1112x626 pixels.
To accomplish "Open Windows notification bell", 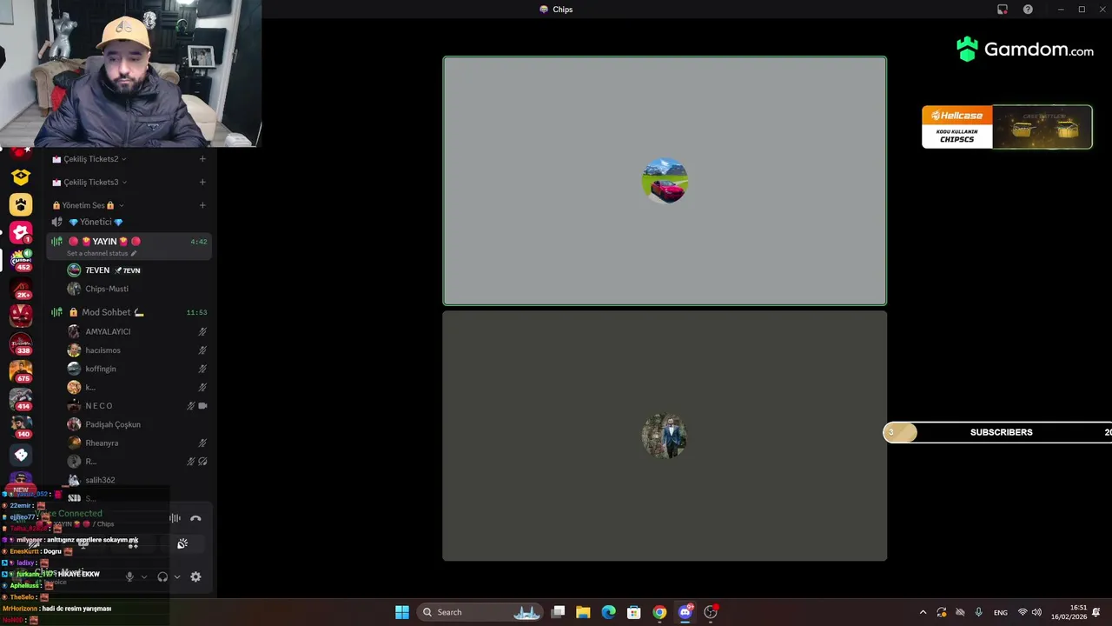I will point(1096,612).
